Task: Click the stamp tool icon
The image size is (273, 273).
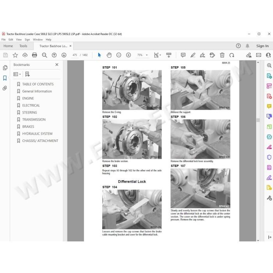Action: 212,55
